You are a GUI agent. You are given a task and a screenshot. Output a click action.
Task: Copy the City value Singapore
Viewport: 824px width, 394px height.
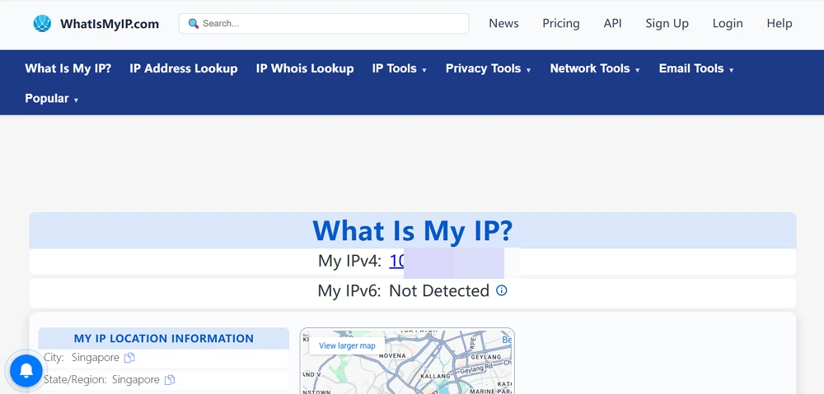129,358
